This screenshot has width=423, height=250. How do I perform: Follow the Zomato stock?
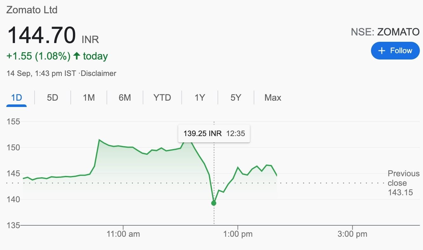(x=395, y=51)
